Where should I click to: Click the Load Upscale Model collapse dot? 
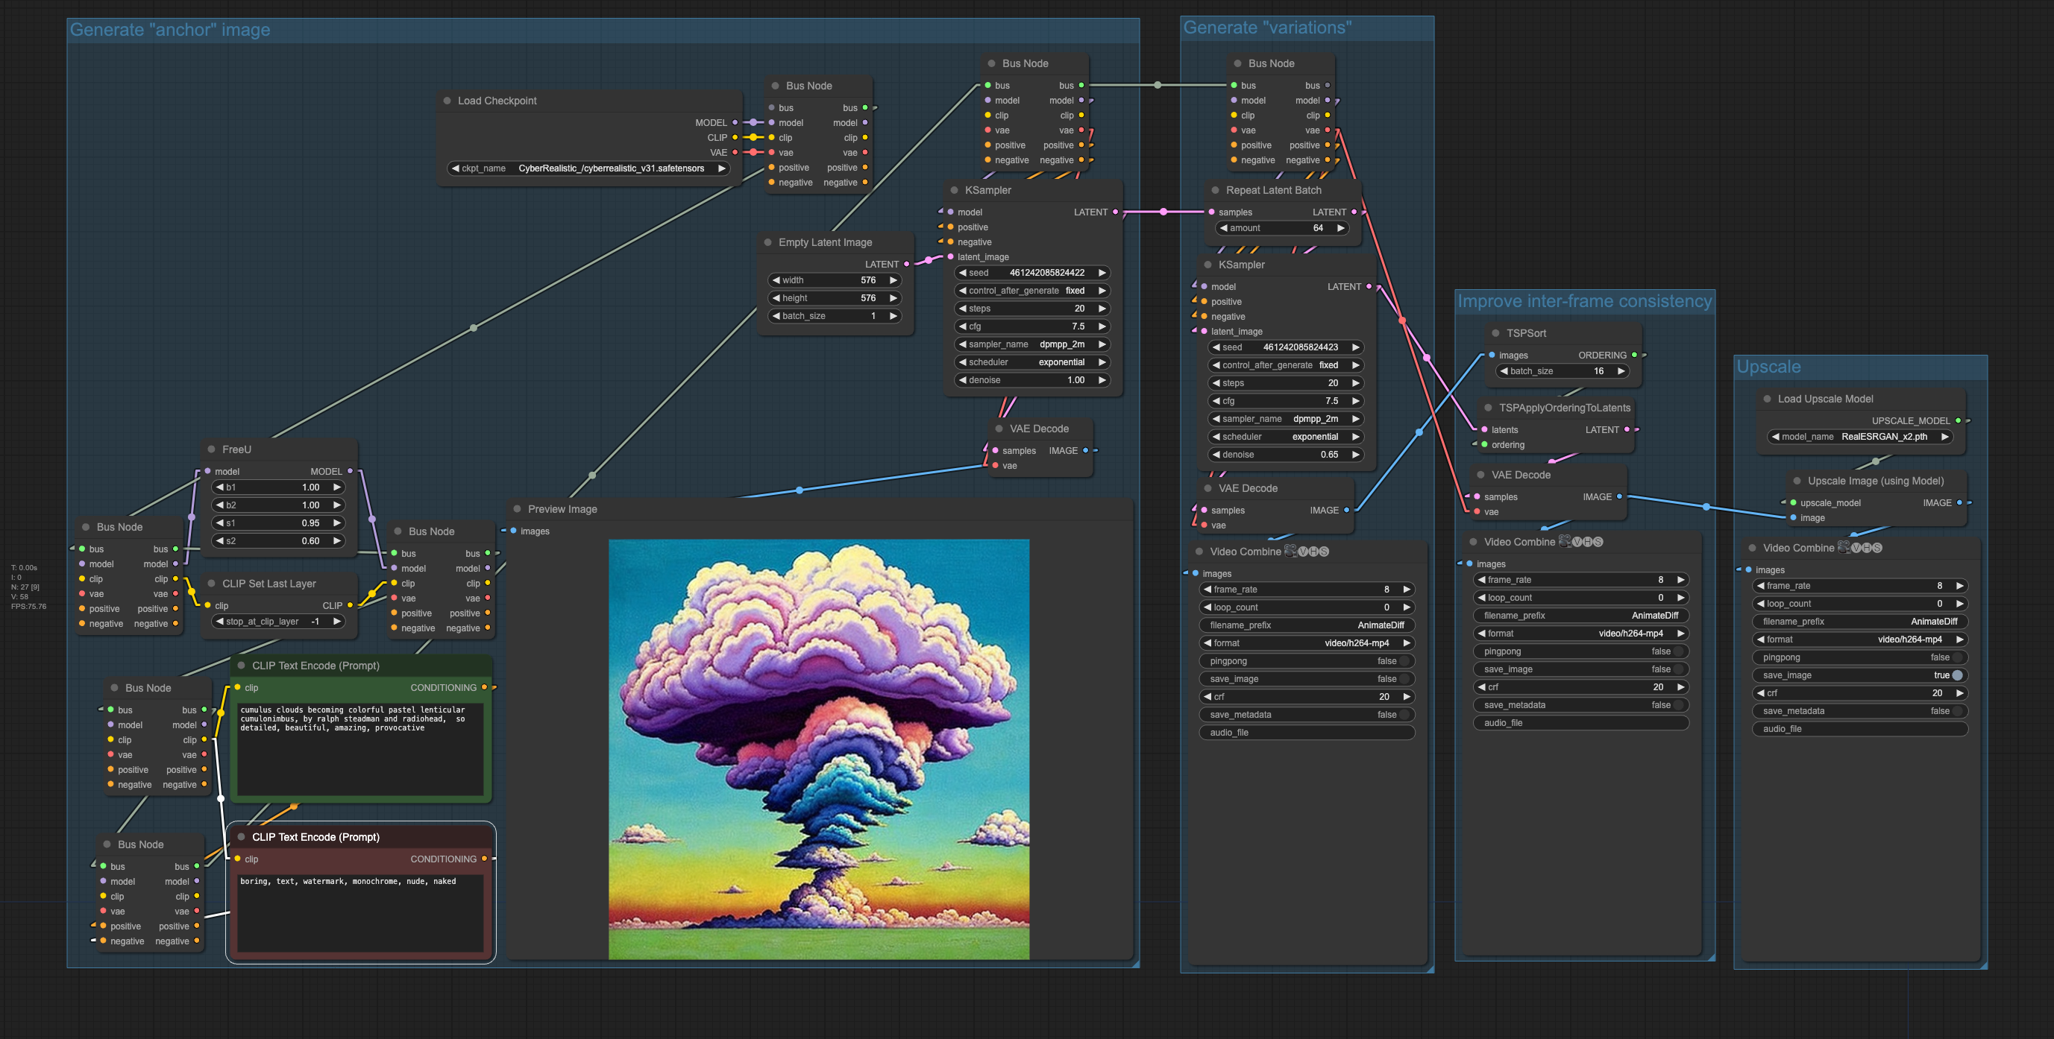coord(1767,400)
